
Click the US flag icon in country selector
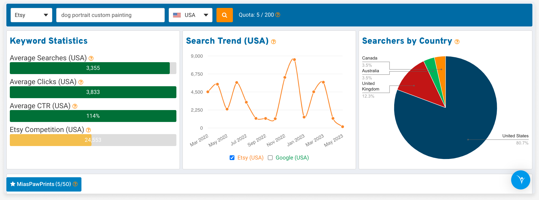coord(177,15)
